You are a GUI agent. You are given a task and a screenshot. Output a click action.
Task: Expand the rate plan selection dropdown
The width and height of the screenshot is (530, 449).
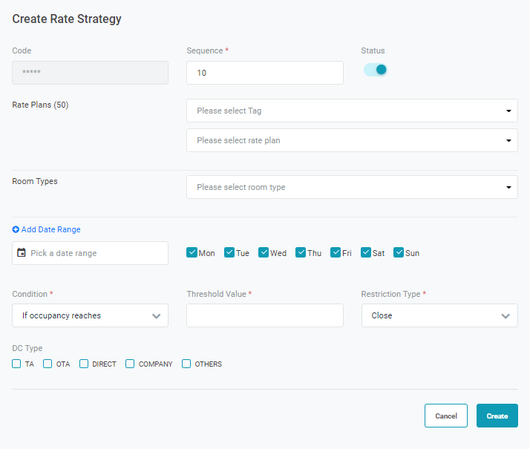coord(352,140)
